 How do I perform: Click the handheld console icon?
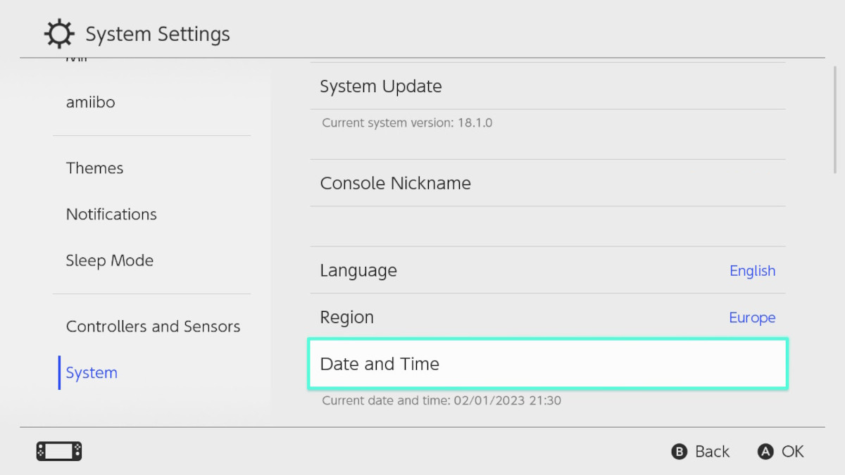tap(59, 451)
